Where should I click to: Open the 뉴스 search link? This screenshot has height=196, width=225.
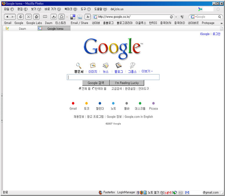point(106,71)
